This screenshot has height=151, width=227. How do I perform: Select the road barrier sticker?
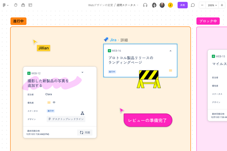point(149,79)
